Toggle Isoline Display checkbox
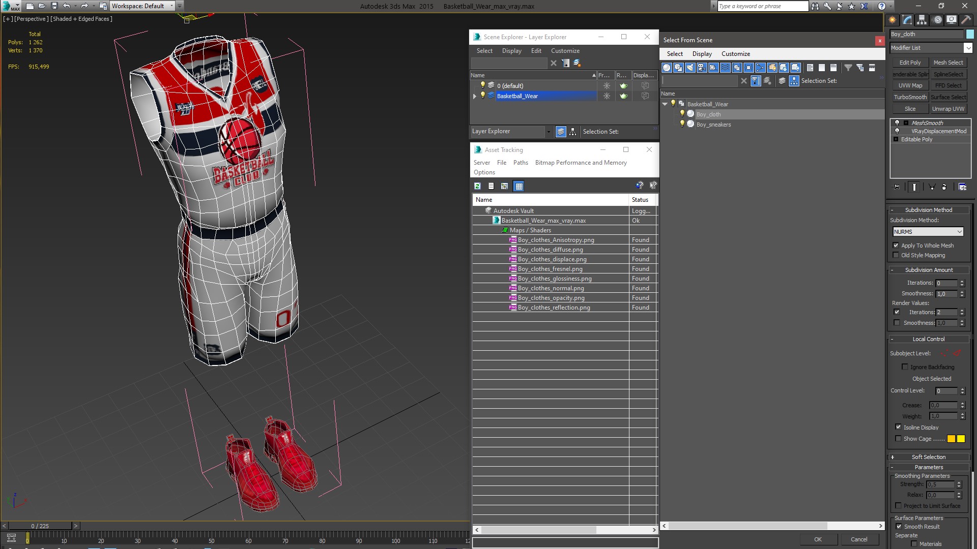The width and height of the screenshot is (977, 549). 898,428
